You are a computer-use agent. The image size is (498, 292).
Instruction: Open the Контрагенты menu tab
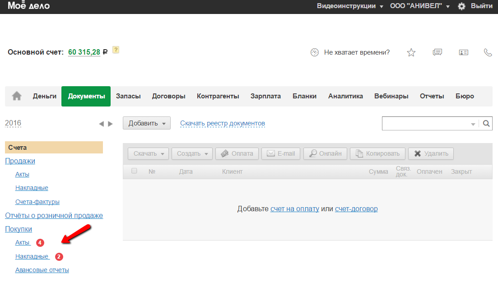coord(218,96)
